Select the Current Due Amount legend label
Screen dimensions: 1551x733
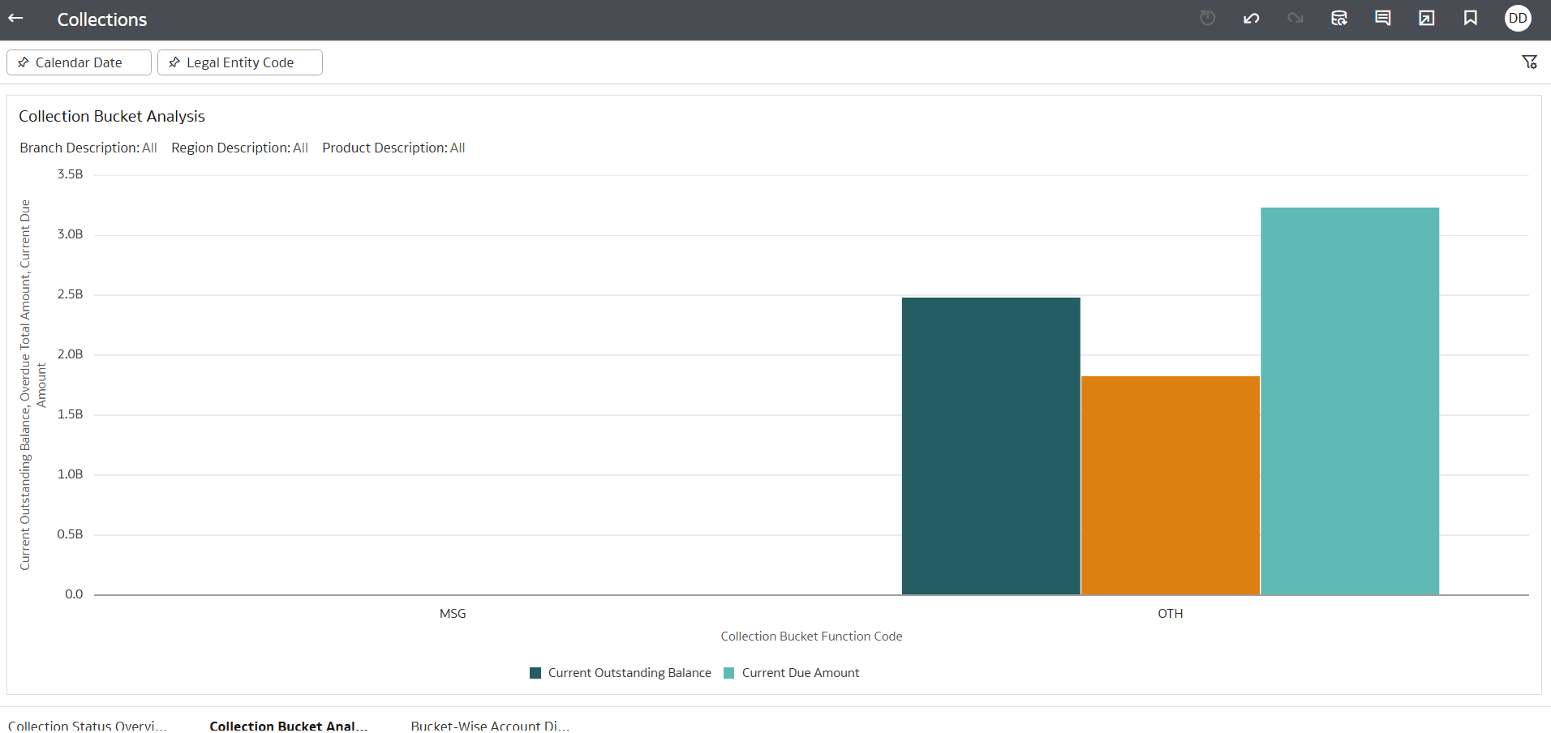coord(801,673)
